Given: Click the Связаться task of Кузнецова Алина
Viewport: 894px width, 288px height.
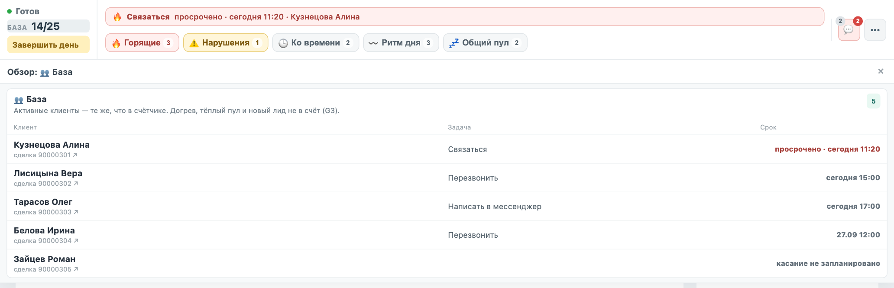Looking at the screenshot, I should [x=467, y=149].
